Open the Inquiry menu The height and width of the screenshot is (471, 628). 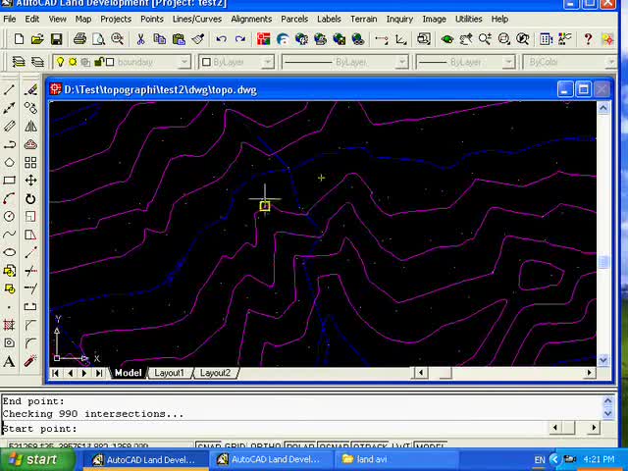pyautogui.click(x=399, y=19)
